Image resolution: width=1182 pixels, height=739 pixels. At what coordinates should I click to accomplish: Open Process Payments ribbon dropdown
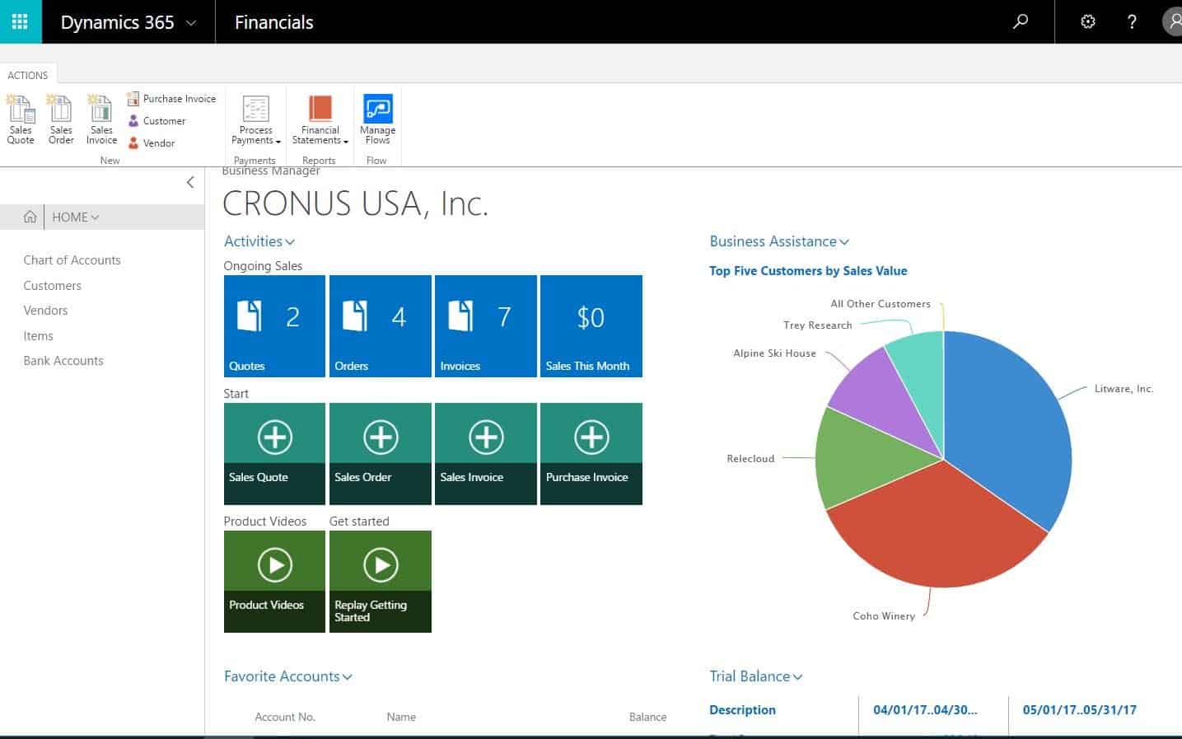coord(255,119)
